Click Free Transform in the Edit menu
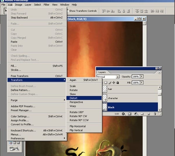This screenshot has height=156, width=175. point(20,76)
